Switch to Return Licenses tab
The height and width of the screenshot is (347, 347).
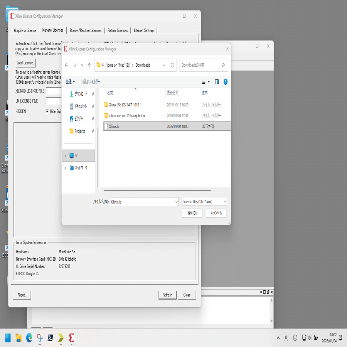coord(118,30)
